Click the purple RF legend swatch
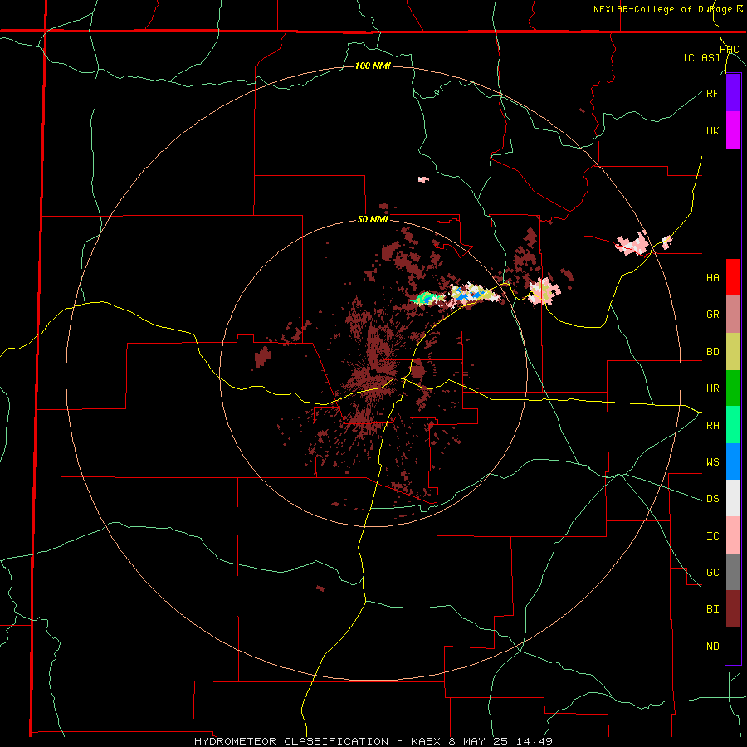Screen dimensions: 747x747 point(733,93)
